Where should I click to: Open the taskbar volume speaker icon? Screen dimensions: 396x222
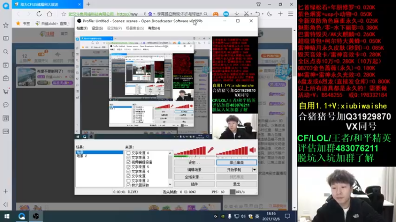coord(243,216)
